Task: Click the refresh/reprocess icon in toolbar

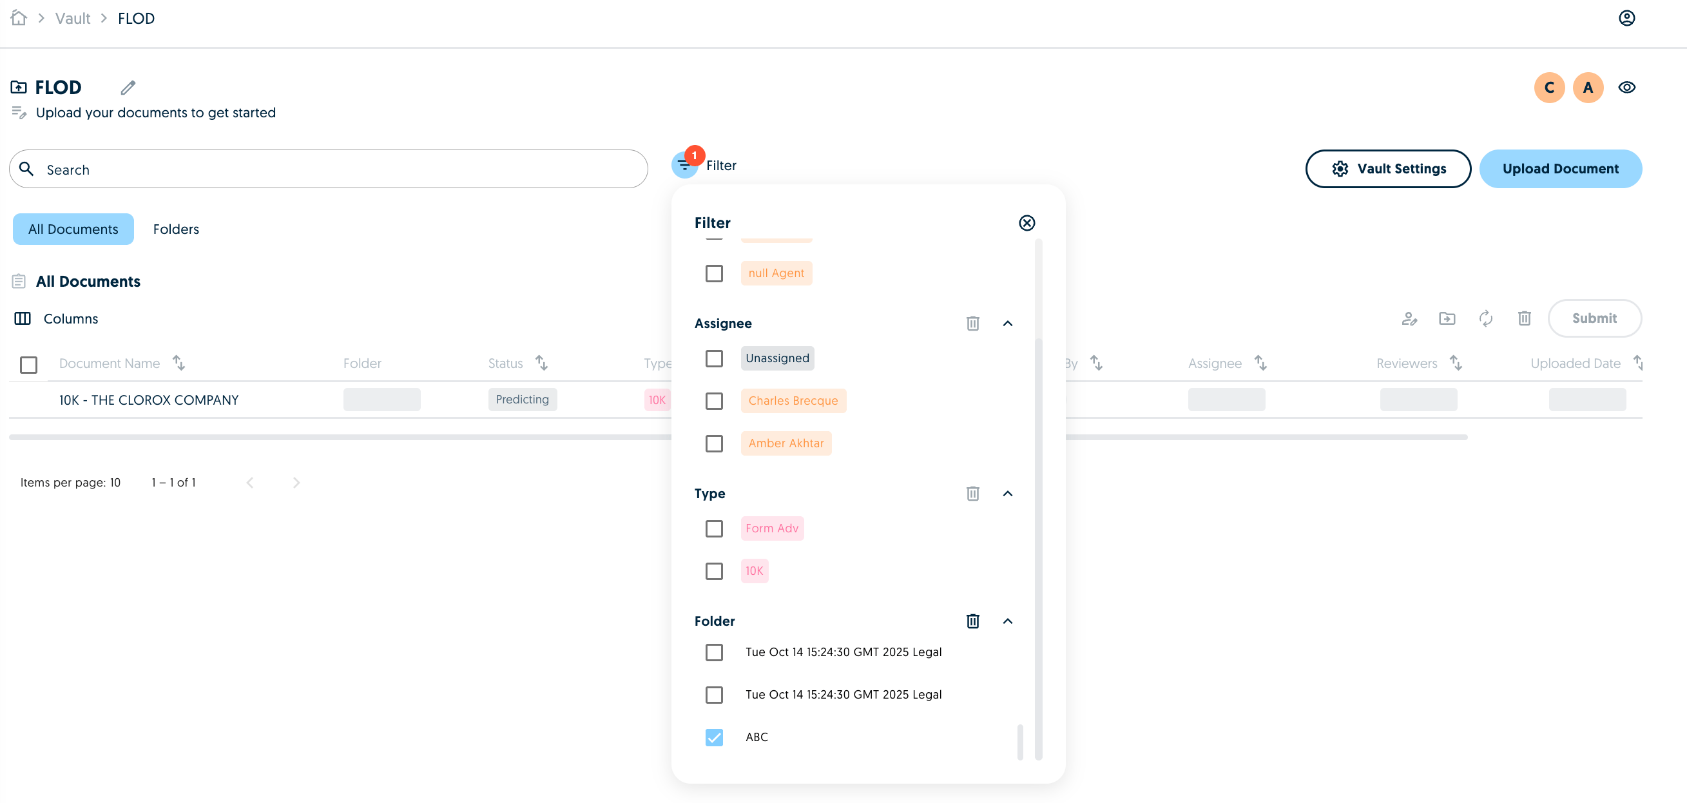Action: click(x=1486, y=318)
